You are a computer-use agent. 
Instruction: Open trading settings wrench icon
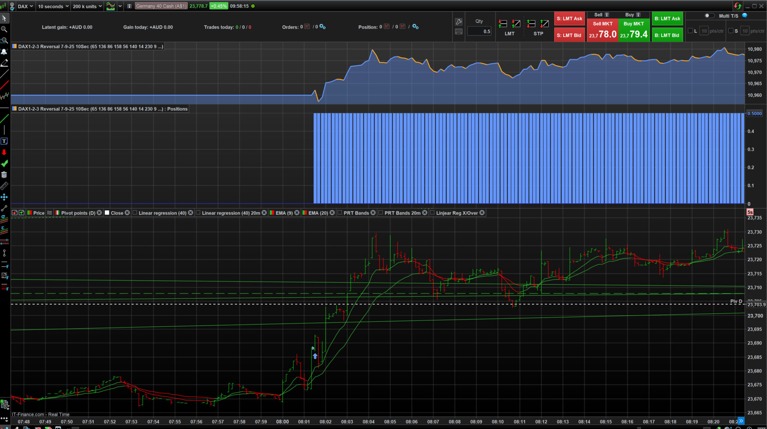coord(458,22)
